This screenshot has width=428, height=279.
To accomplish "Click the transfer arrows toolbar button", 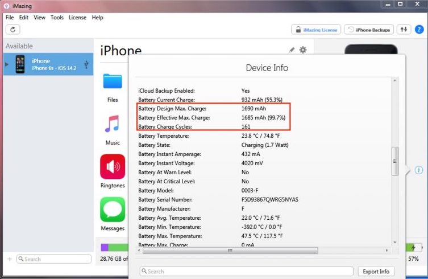I will pyautogui.click(x=404, y=30).
